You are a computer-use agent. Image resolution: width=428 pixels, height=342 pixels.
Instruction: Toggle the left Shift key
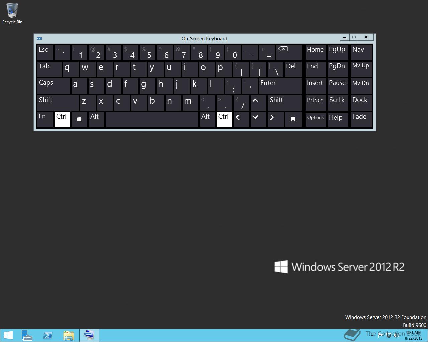pos(58,103)
